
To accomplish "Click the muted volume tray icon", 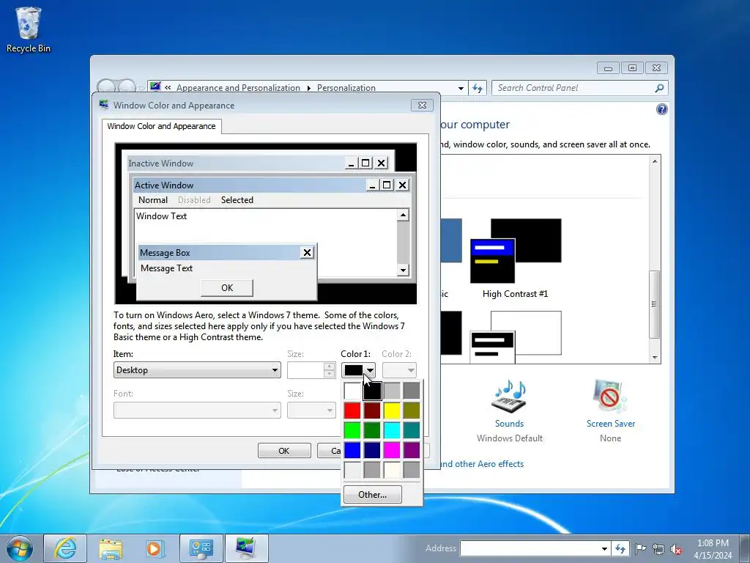I will click(676, 548).
